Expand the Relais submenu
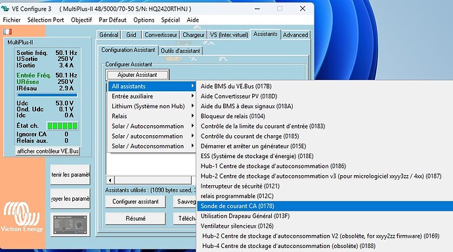 152,116
